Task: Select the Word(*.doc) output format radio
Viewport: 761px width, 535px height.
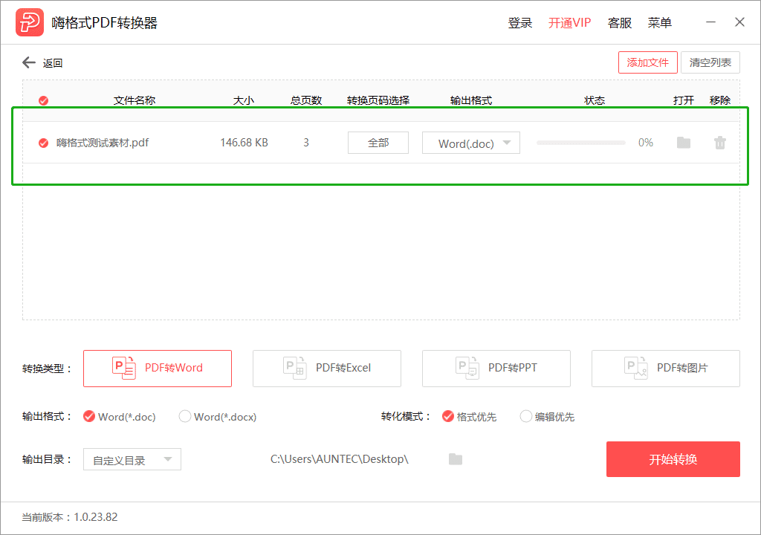Action: 89,417
